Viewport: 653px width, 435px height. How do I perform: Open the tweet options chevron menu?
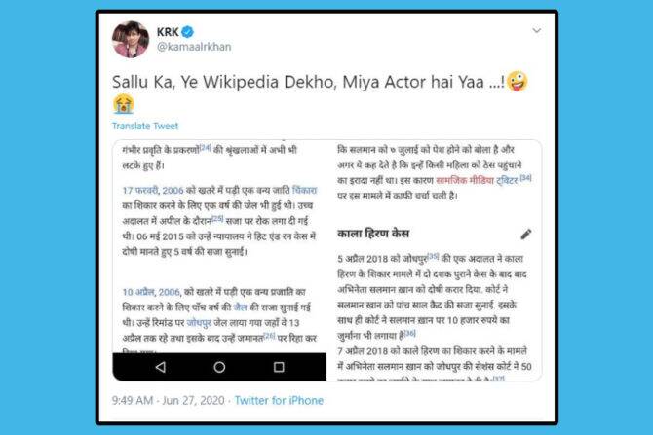pyautogui.click(x=537, y=30)
